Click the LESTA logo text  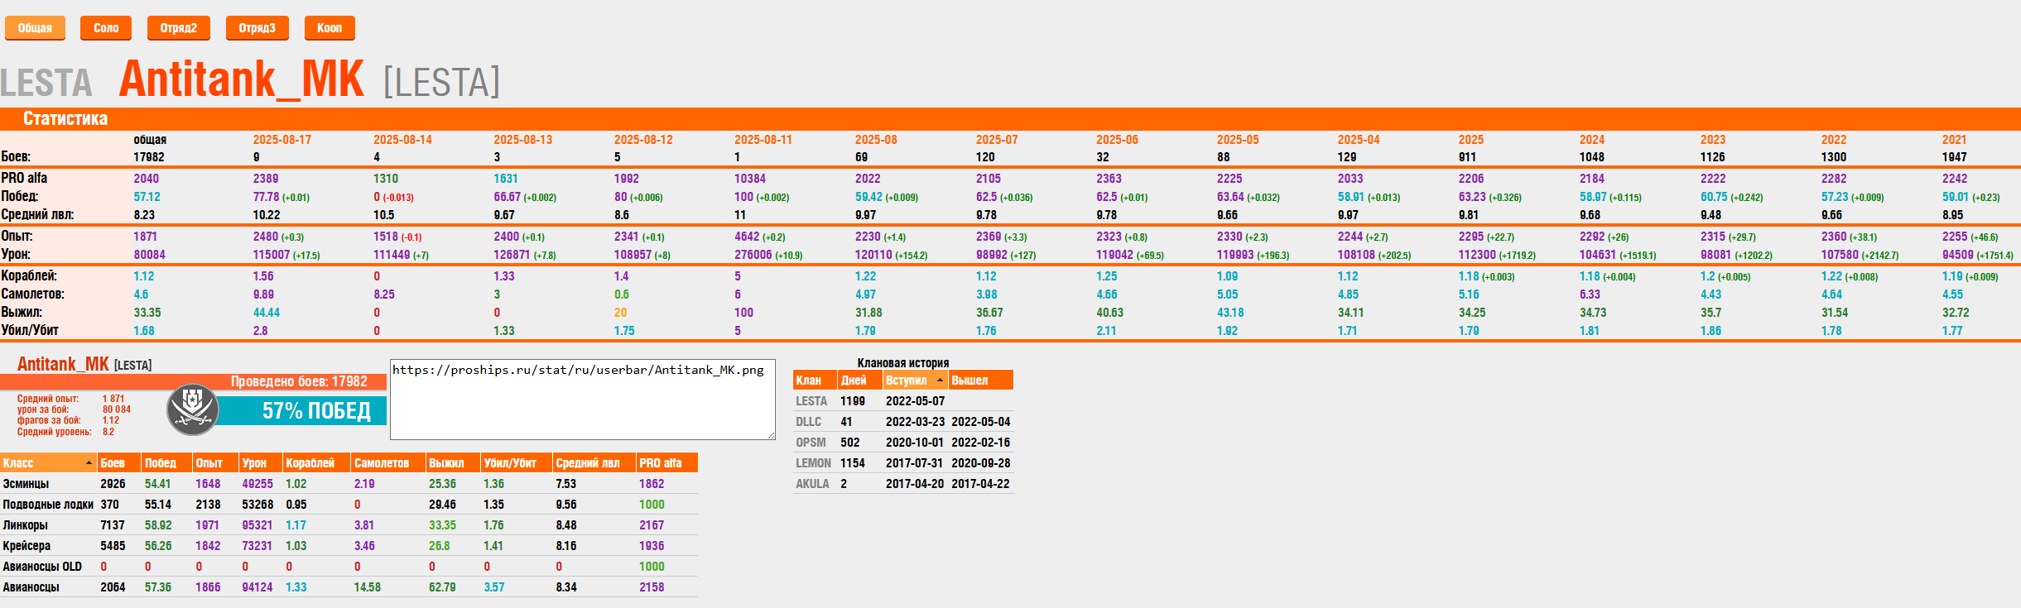(x=46, y=83)
